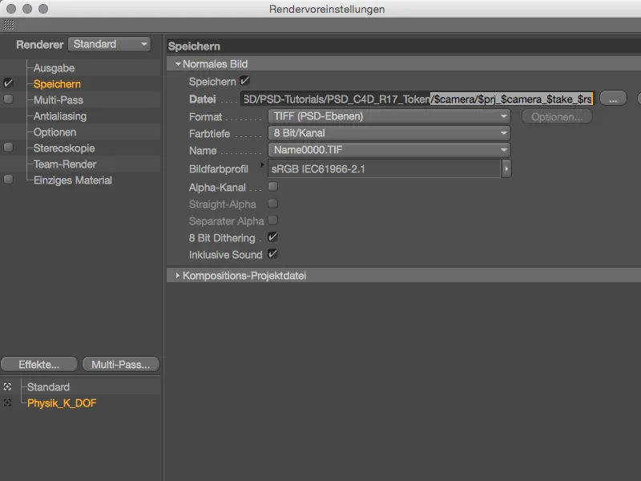Toggle the Speichern checkbox under Normales Bild
The image size is (641, 481).
(244, 81)
